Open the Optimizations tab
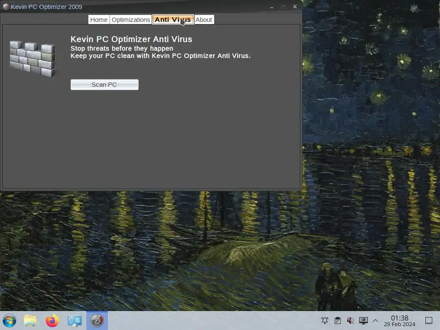Image resolution: width=440 pixels, height=330 pixels. coord(131,20)
